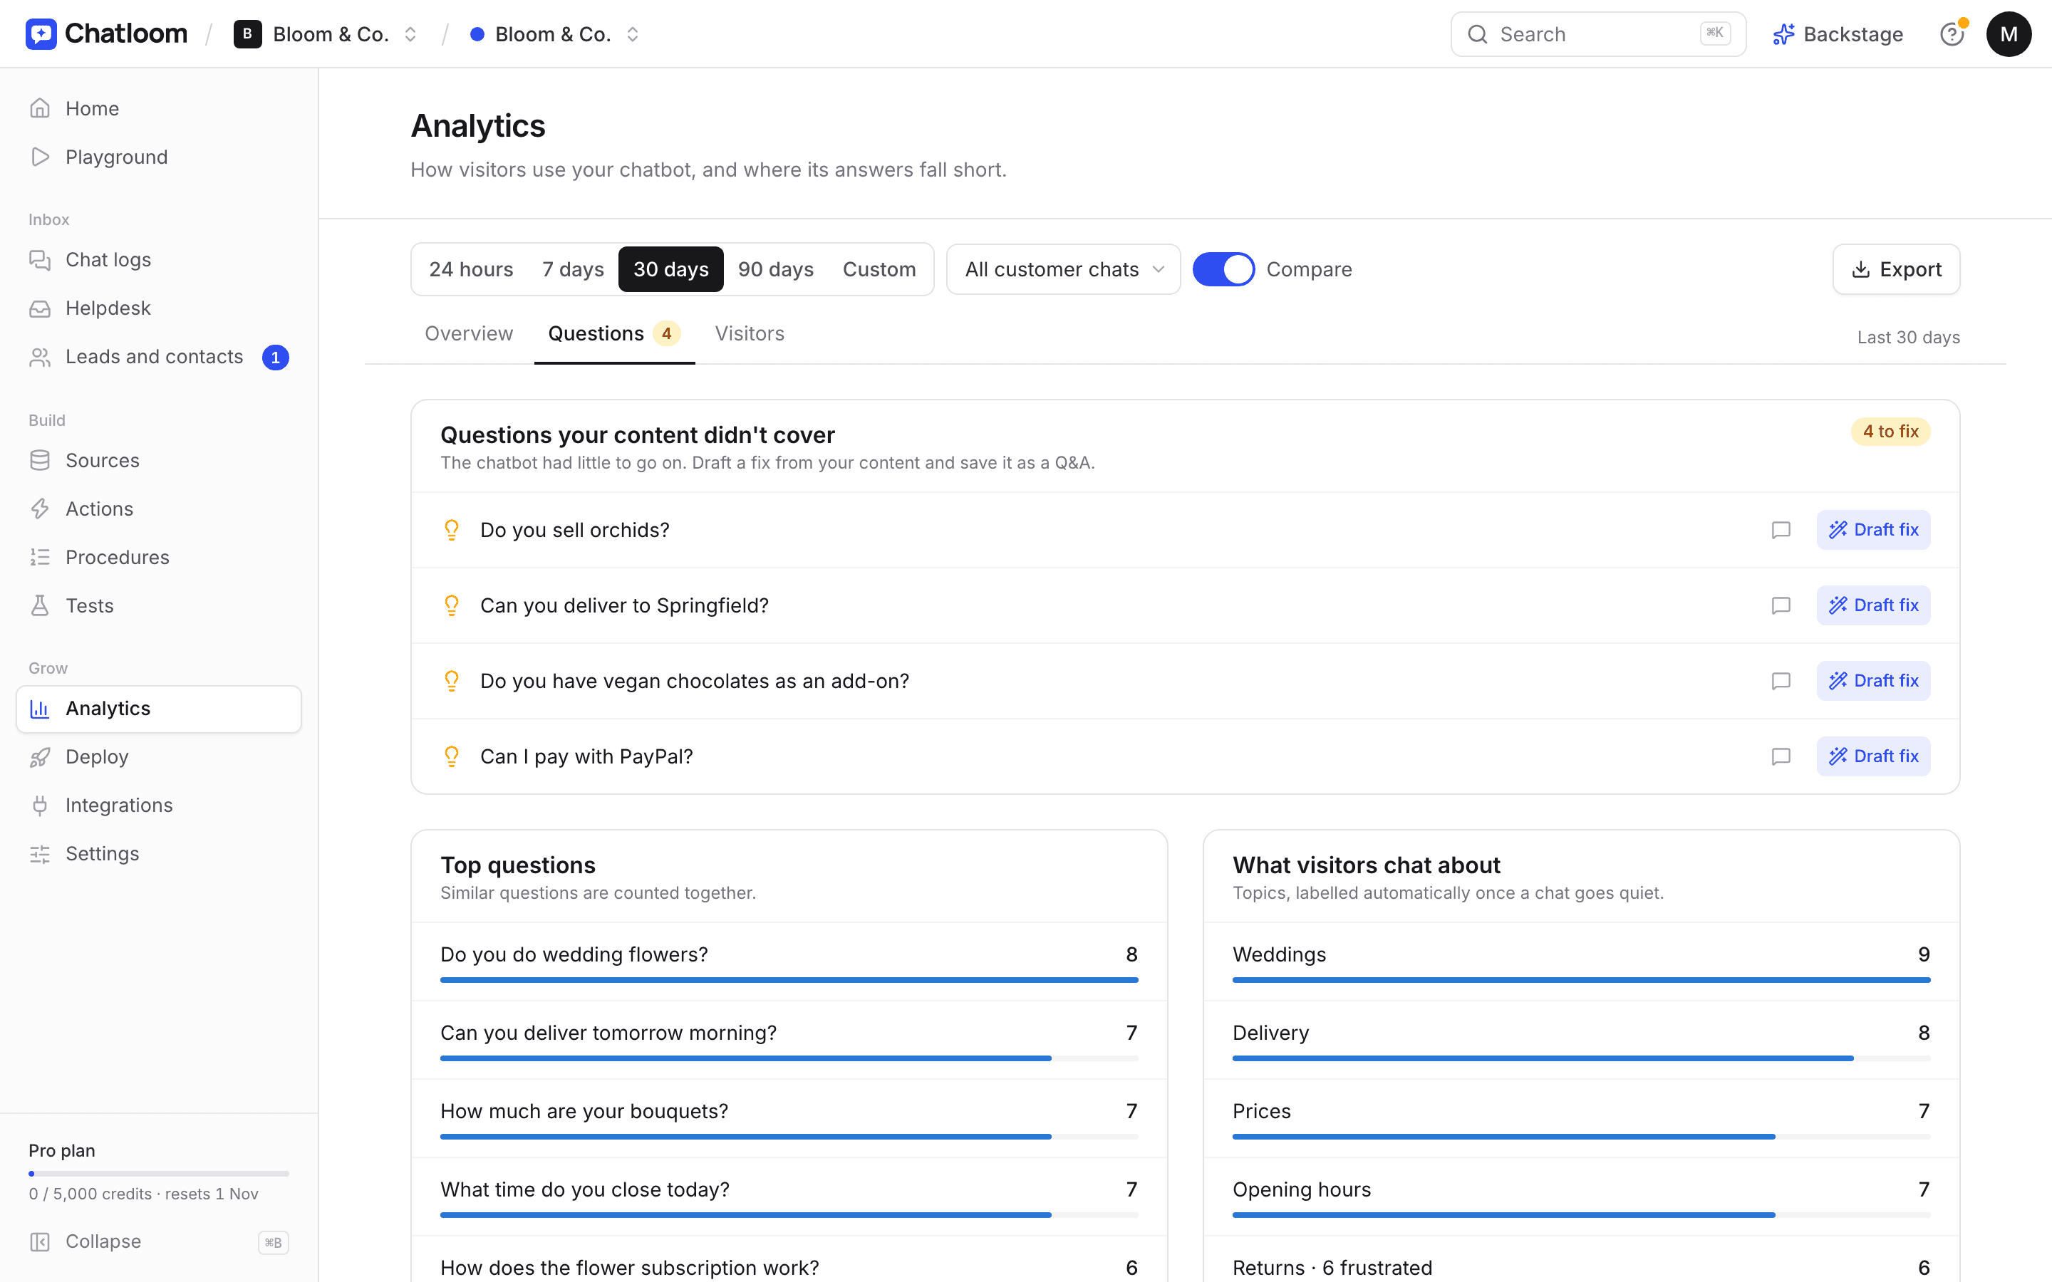View chat for Springfield delivery question

(x=1781, y=605)
